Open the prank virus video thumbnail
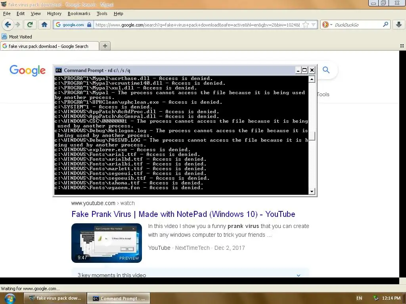Screen dimensions: 406x304 tap(106, 243)
